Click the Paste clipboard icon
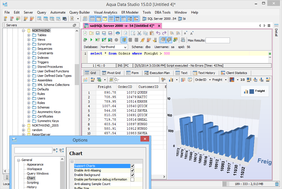Screen dimensions: 282x189 (151, 33)
